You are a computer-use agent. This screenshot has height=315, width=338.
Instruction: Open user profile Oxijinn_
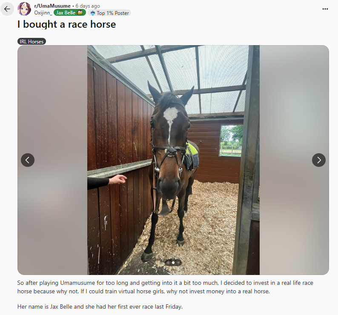[x=43, y=13]
